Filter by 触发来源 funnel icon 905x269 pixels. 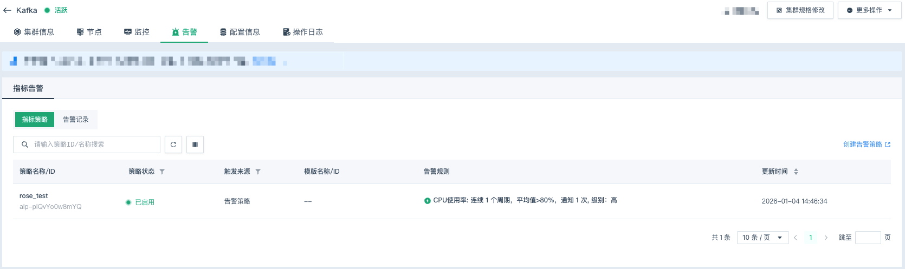point(258,172)
